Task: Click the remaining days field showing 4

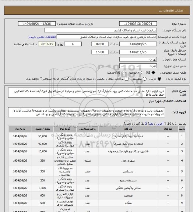Action: (x=73, y=44)
